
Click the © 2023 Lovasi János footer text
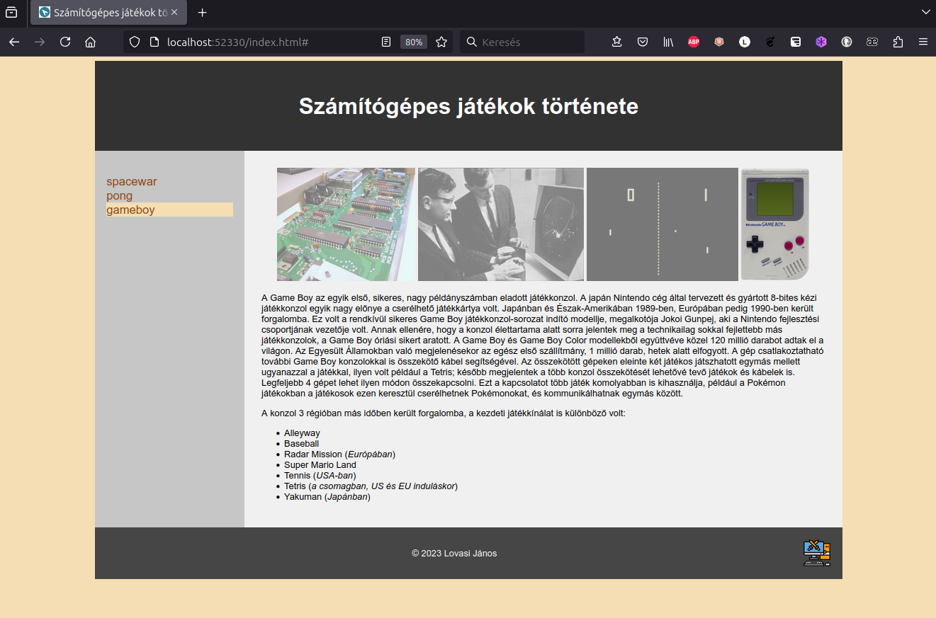[454, 554]
